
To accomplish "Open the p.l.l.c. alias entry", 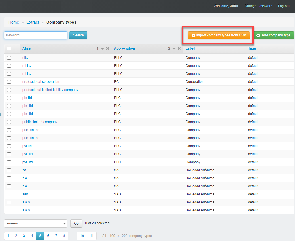I will 27,74.
